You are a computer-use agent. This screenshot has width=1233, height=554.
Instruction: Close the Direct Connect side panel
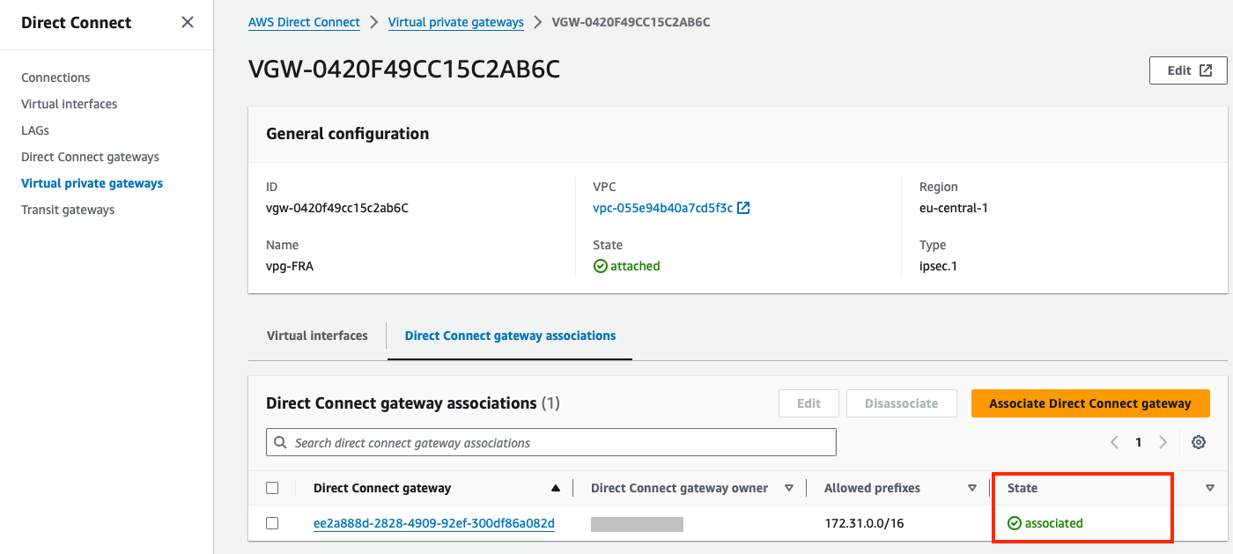(188, 23)
